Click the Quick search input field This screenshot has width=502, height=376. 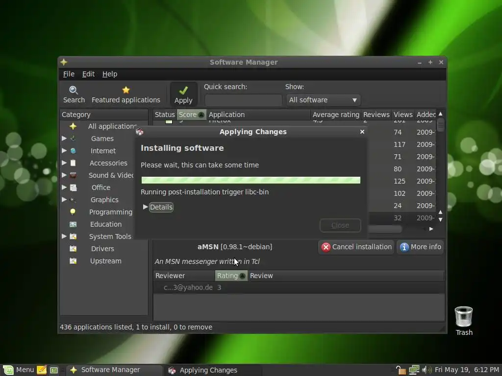[243, 100]
